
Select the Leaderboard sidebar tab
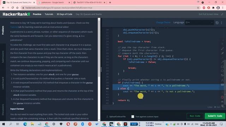pyautogui.click(x=3, y=83)
